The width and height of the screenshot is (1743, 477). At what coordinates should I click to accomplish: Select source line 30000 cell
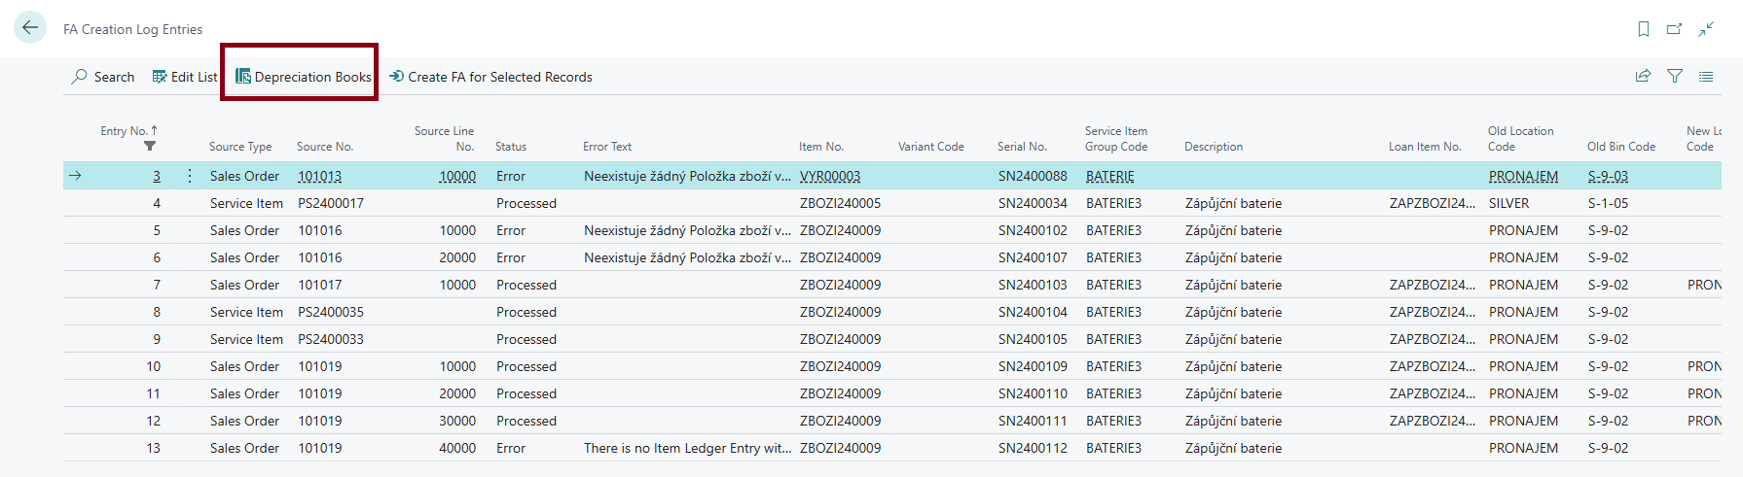point(457,421)
